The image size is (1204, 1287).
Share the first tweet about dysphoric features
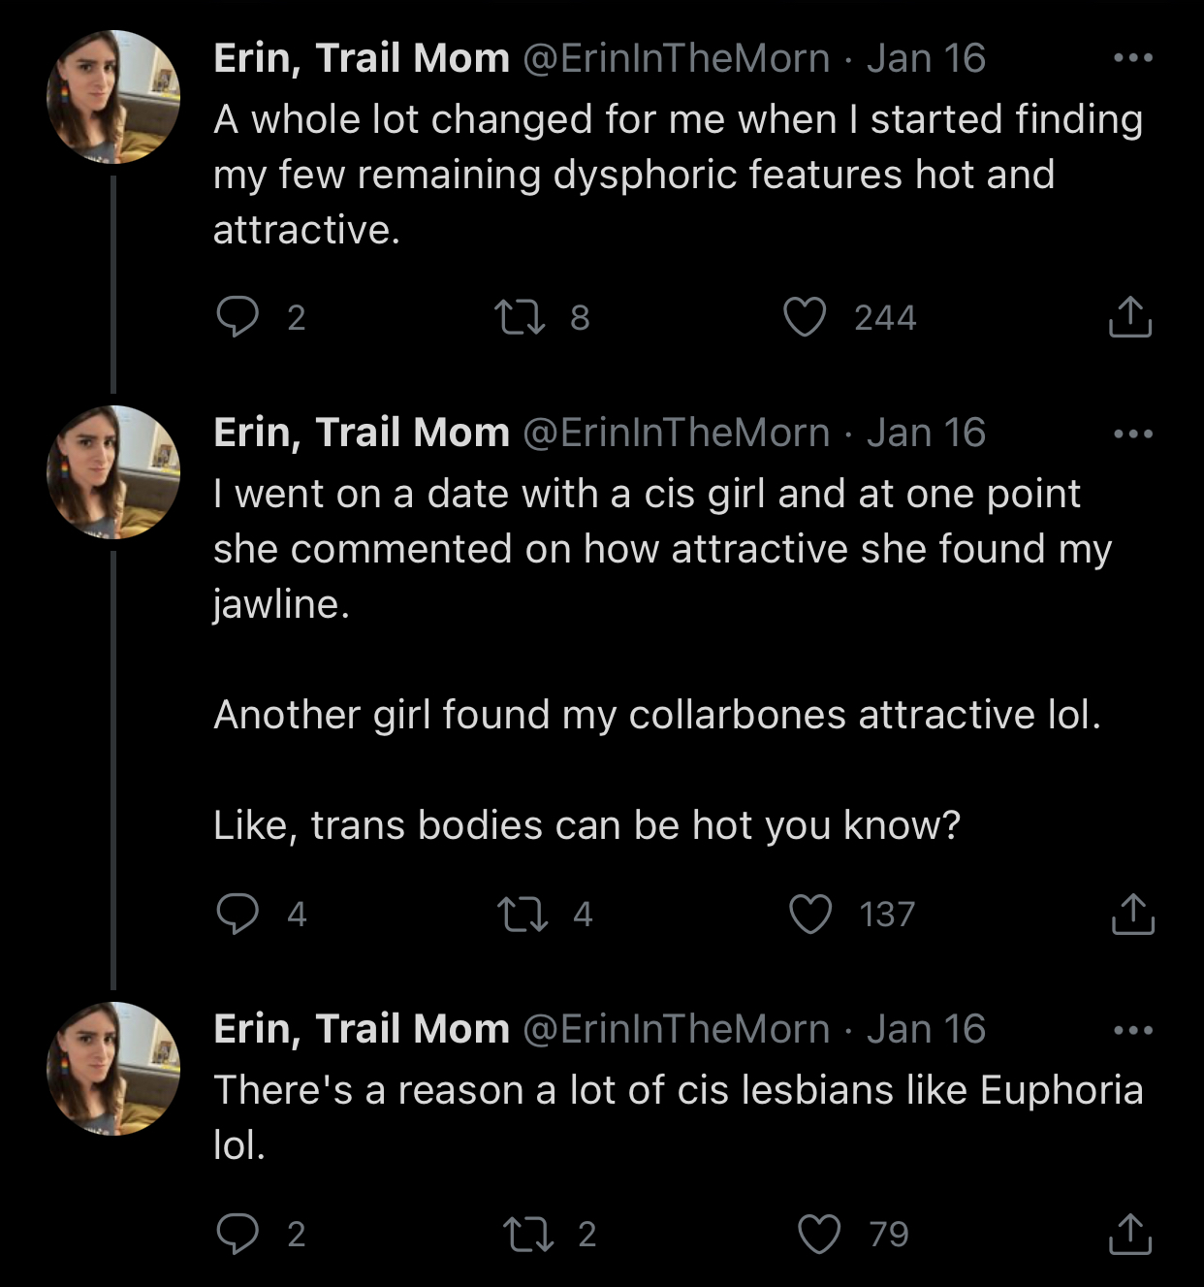tap(1129, 317)
